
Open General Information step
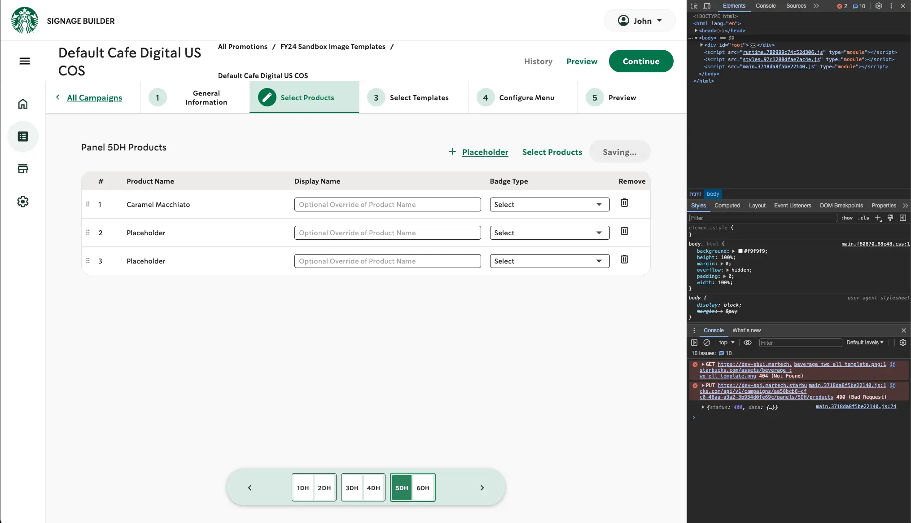(x=195, y=97)
